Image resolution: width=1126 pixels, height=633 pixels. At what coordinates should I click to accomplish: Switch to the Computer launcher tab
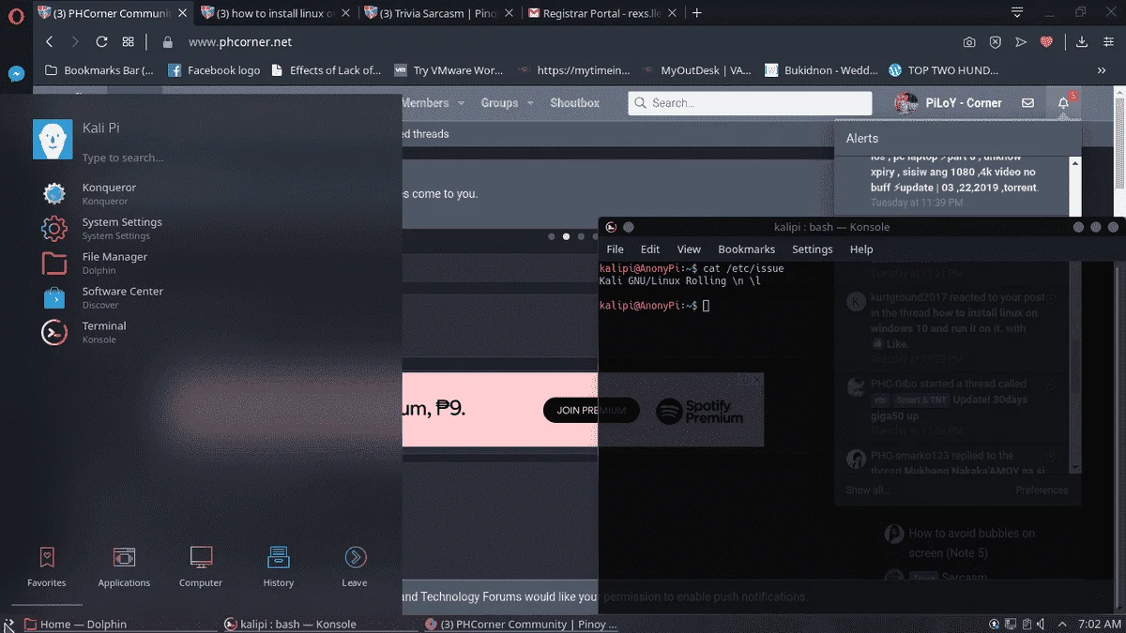pos(201,566)
